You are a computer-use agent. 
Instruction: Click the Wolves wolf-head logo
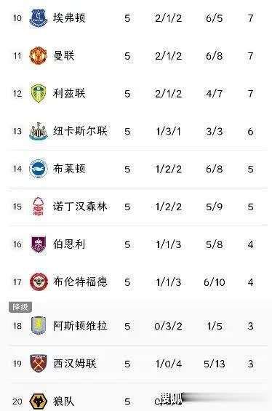coord(39,401)
